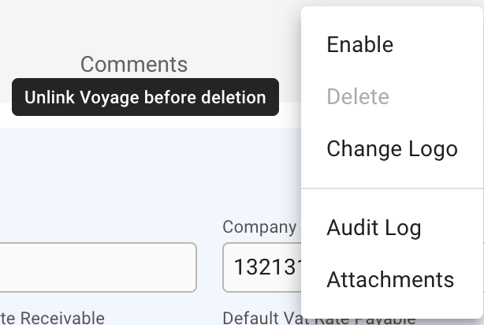Click the blank menu space above Enable
The width and height of the screenshot is (484, 325).
click(392, 16)
